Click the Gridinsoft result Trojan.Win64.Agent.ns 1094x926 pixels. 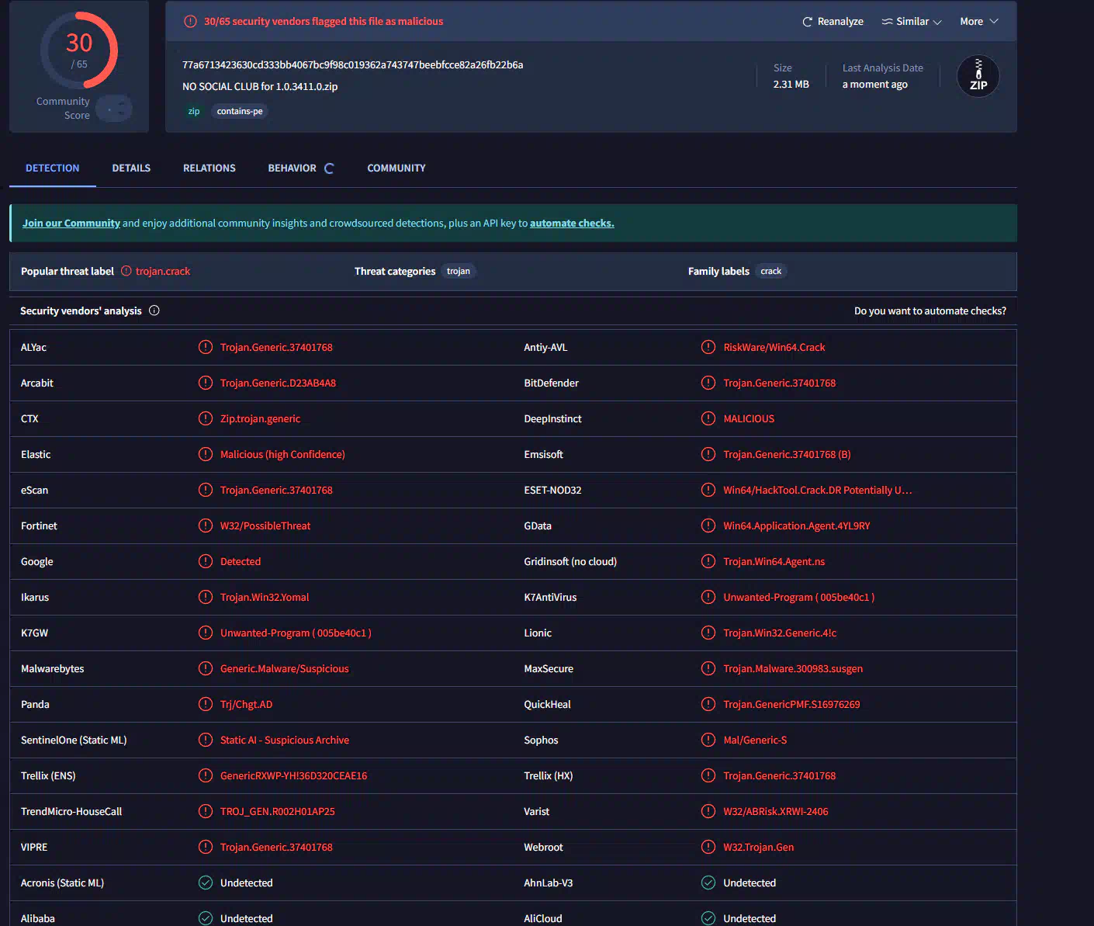coord(774,562)
